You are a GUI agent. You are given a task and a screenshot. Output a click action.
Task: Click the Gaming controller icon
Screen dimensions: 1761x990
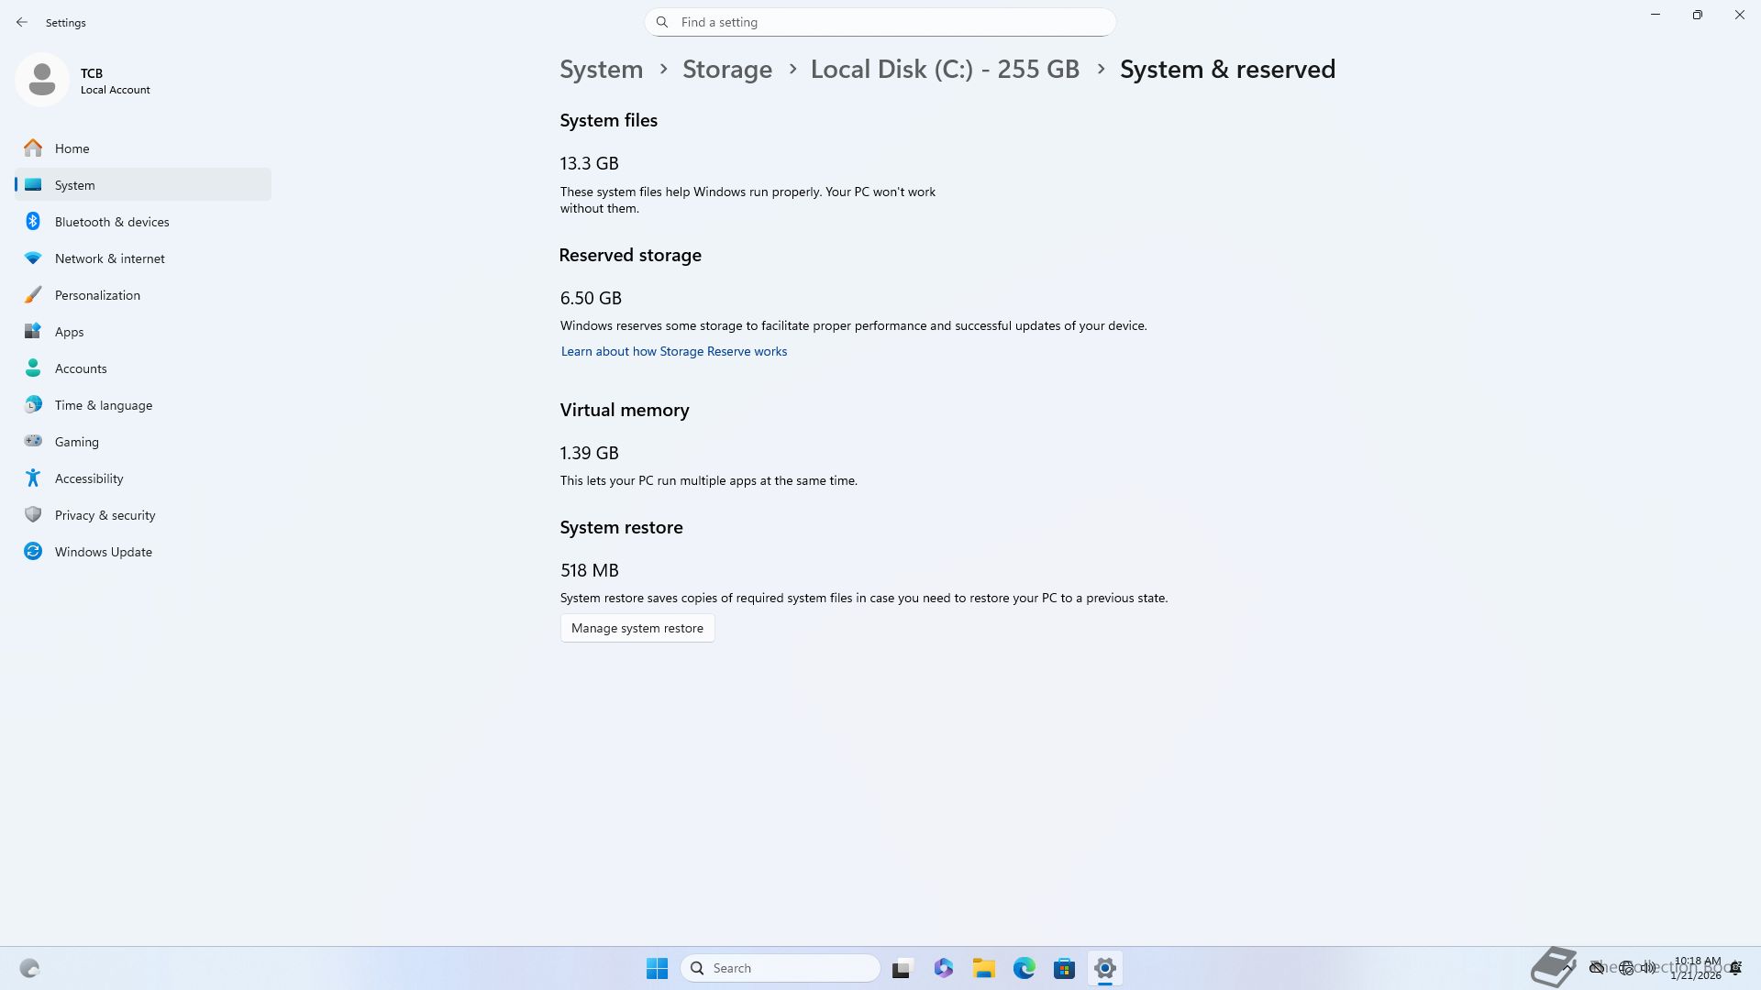33,442
